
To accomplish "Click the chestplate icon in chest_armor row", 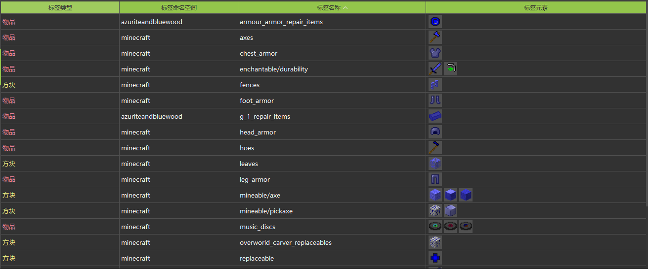I will (x=435, y=53).
